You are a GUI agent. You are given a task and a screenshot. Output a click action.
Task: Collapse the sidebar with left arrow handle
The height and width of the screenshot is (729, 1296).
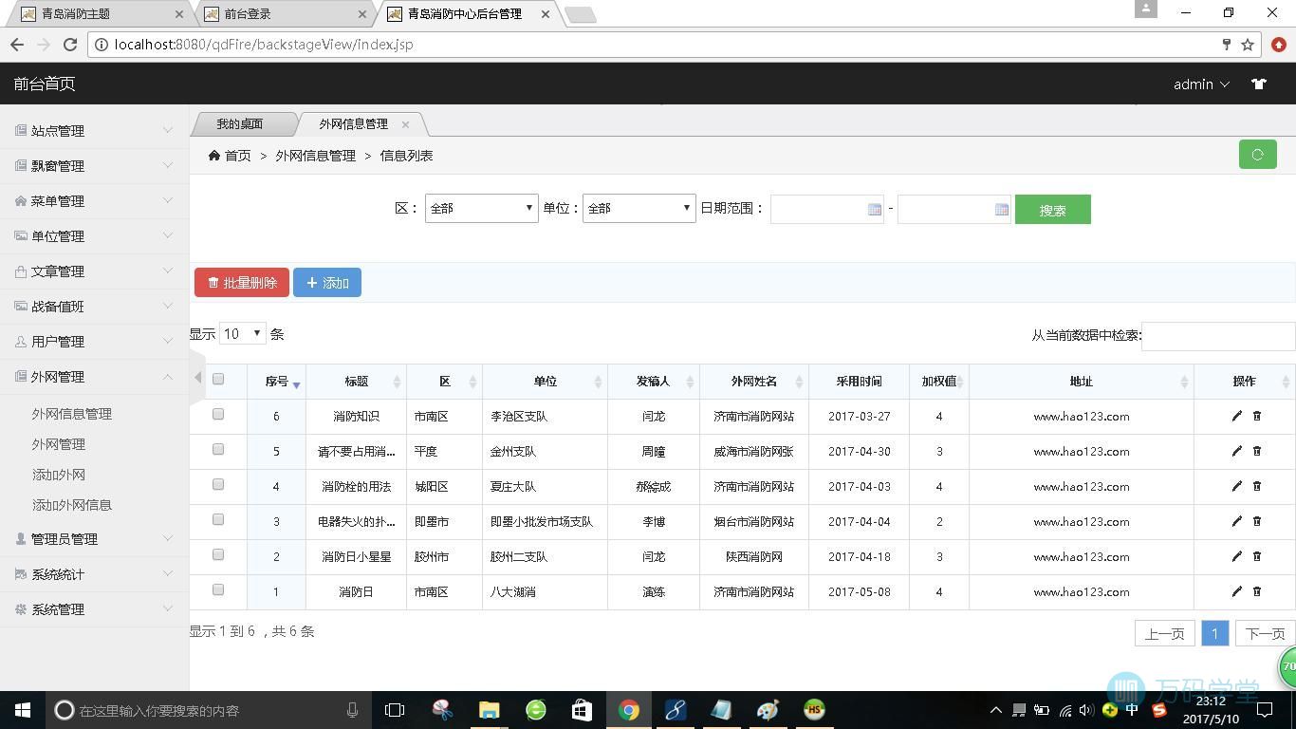[197, 377]
